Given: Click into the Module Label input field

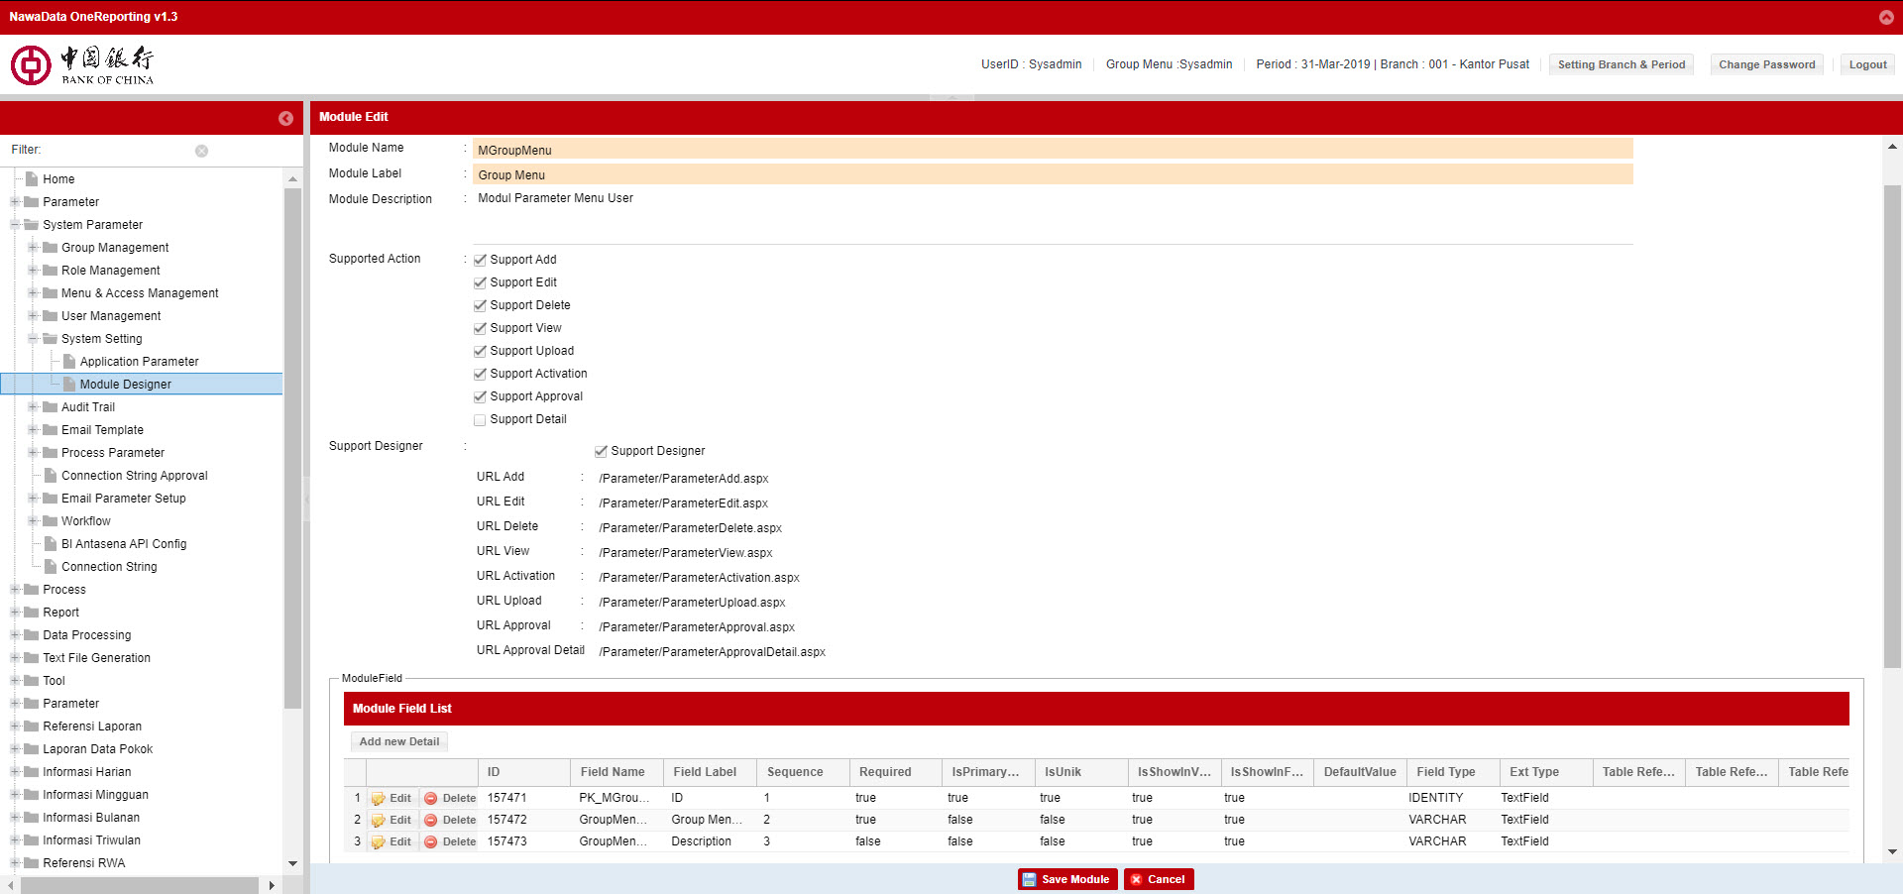Looking at the screenshot, I should (x=1051, y=174).
